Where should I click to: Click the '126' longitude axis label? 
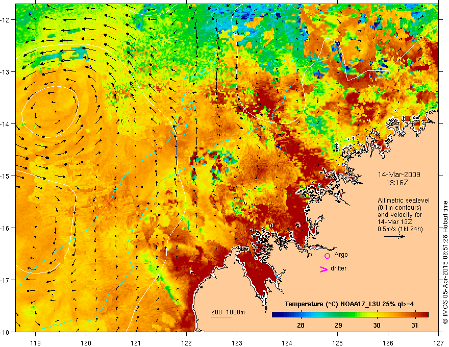(x=388, y=343)
